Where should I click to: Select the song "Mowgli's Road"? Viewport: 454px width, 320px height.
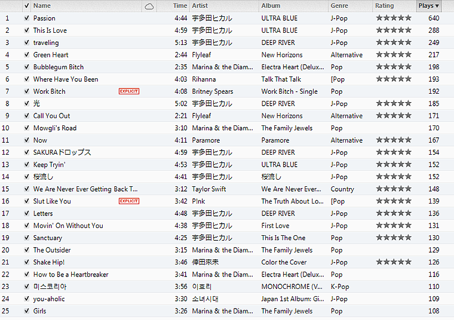click(x=55, y=128)
